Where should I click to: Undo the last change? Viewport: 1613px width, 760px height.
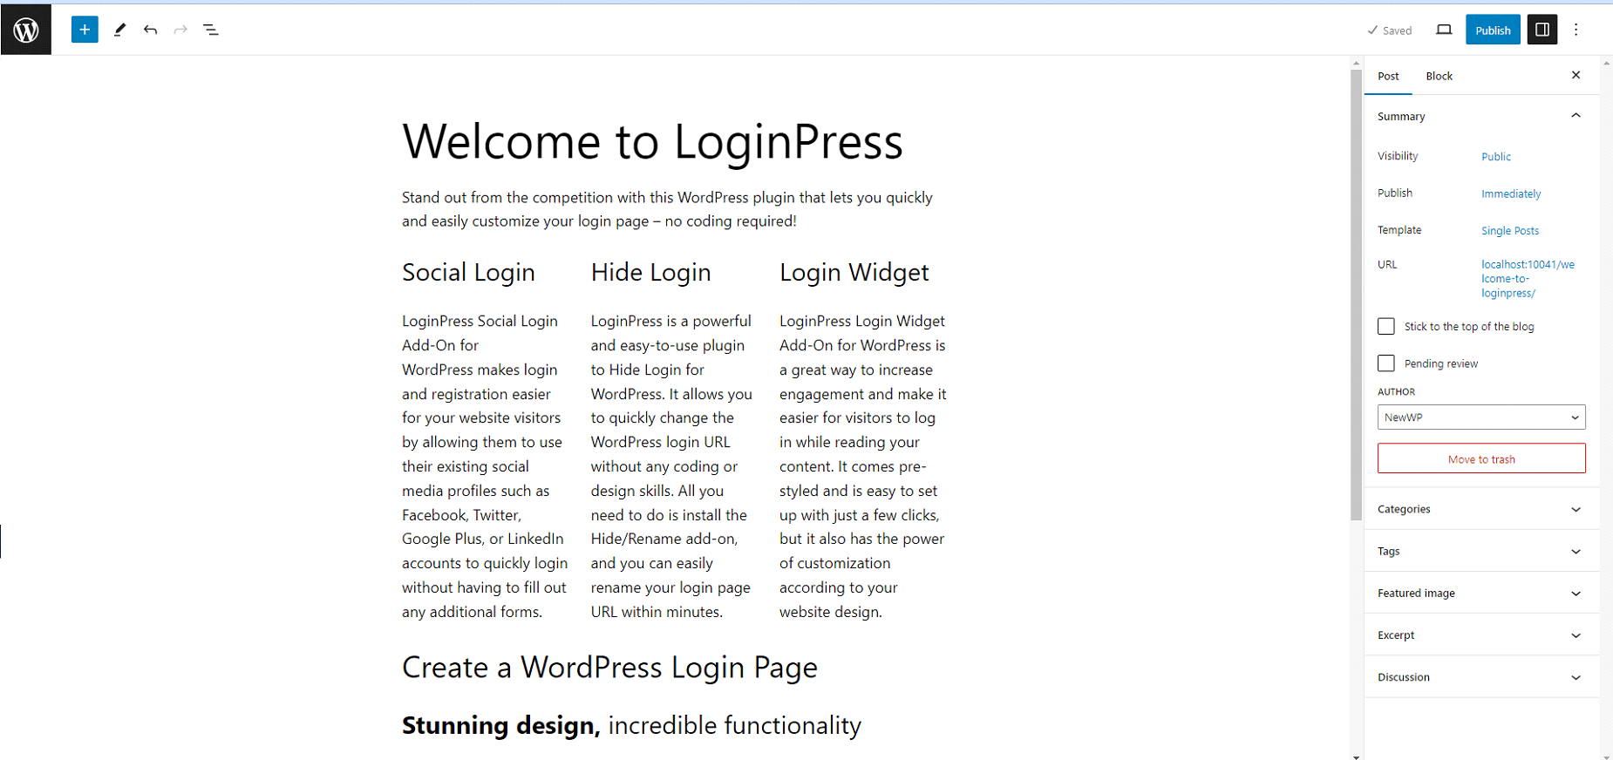pos(150,30)
